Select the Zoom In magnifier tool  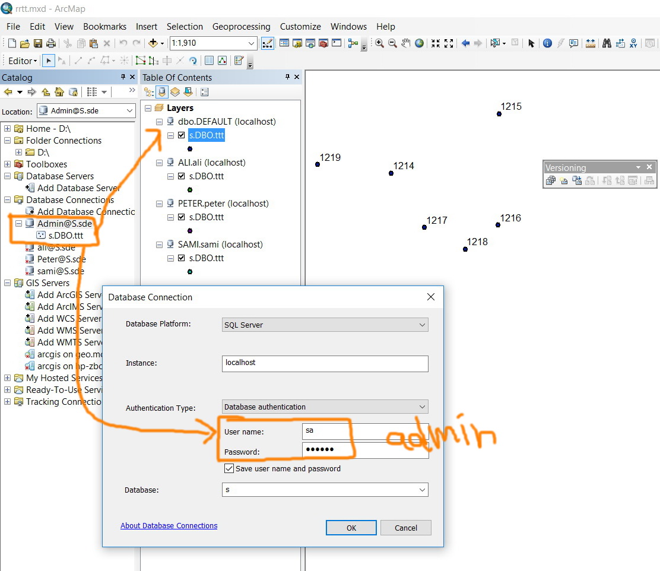coord(379,43)
